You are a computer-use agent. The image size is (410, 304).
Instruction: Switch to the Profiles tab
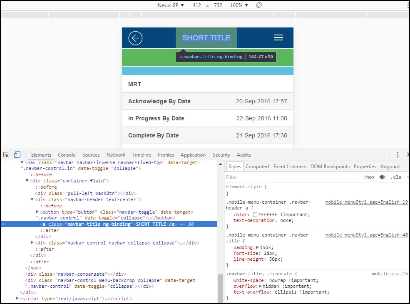coord(166,155)
